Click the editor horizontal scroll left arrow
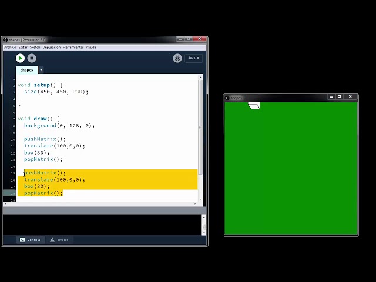The width and height of the screenshot is (376, 282). tap(5, 204)
